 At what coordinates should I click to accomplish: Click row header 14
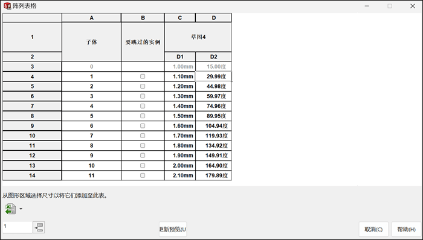click(32, 175)
